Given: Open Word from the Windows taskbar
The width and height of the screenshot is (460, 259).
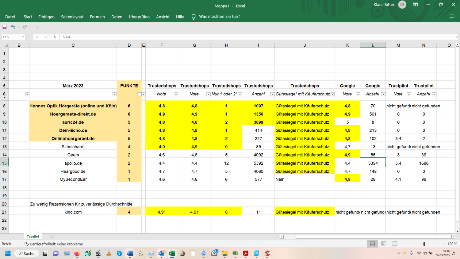Looking at the screenshot, I should pos(130,253).
